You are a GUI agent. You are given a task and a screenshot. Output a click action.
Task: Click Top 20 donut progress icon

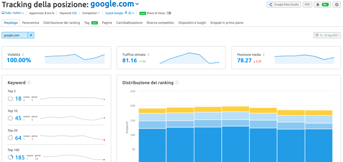click(x=10, y=138)
